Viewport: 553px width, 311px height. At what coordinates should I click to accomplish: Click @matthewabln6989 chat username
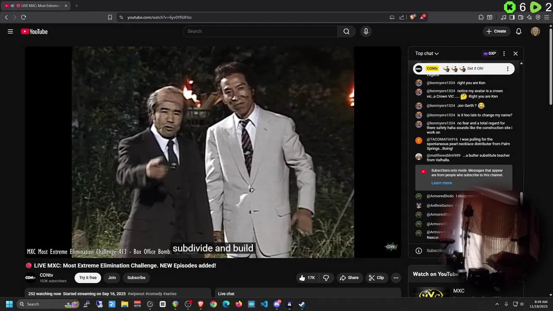click(444, 155)
